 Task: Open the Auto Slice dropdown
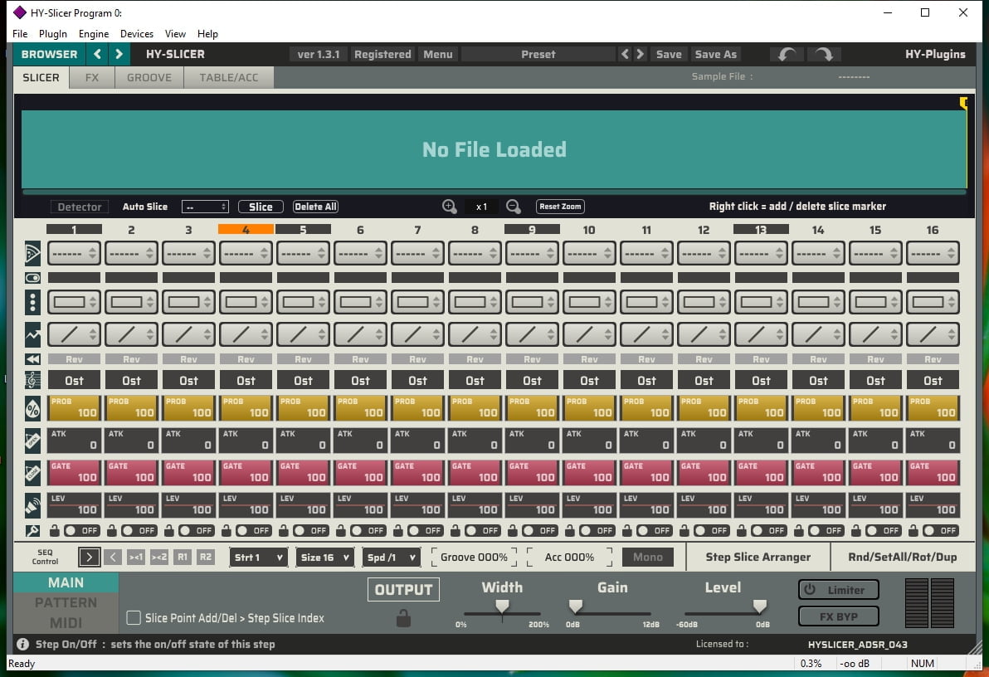tap(205, 207)
